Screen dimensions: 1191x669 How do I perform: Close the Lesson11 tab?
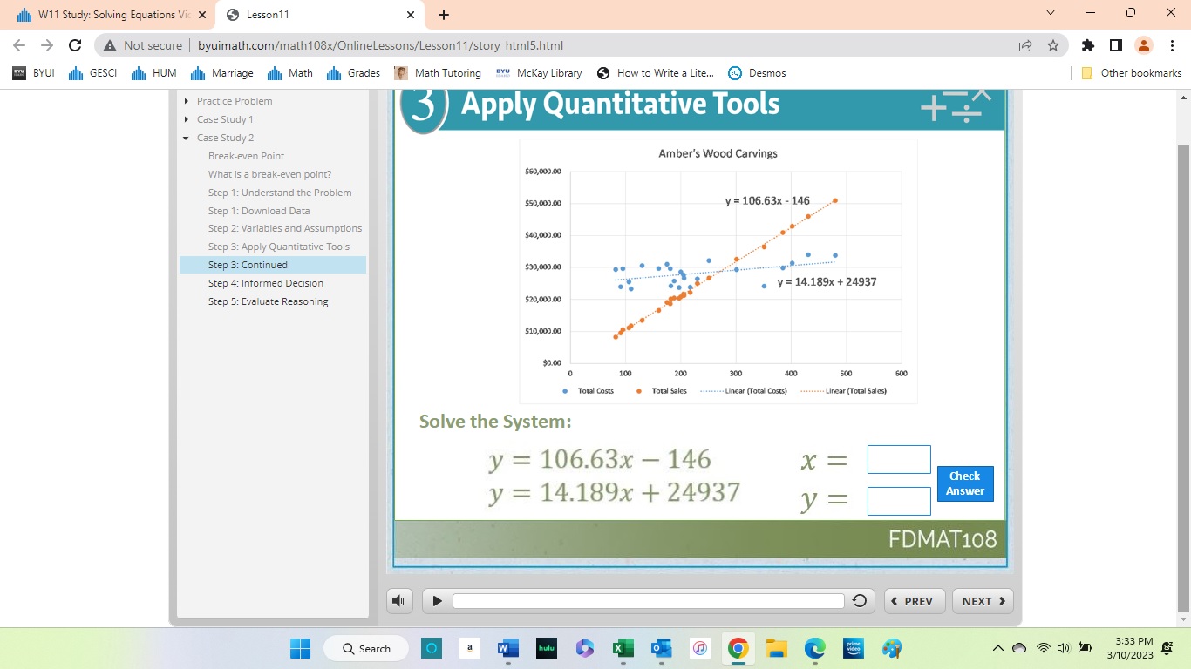tap(411, 15)
